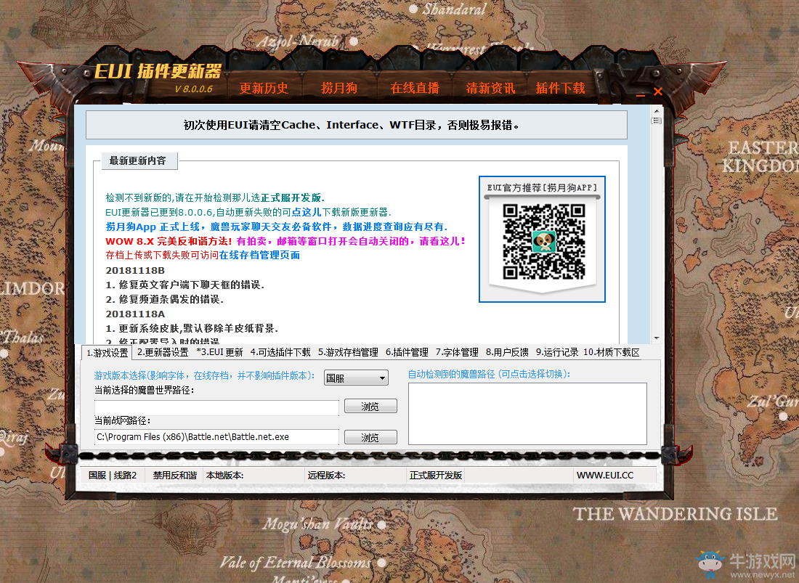Screen dimensions: 799x583
Task: Go to the 8.用户反馈 tab
Action: coord(507,352)
